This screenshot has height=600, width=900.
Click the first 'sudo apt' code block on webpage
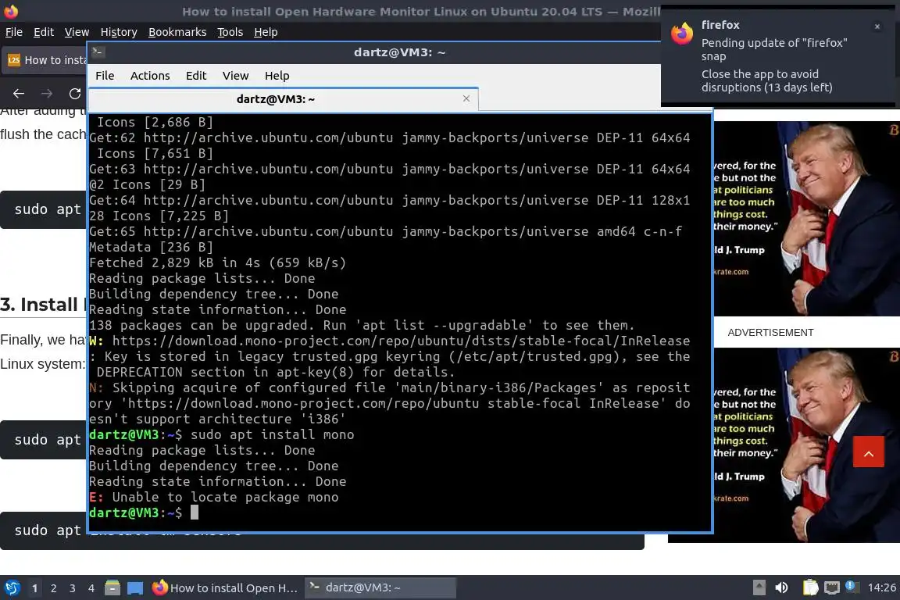44,209
